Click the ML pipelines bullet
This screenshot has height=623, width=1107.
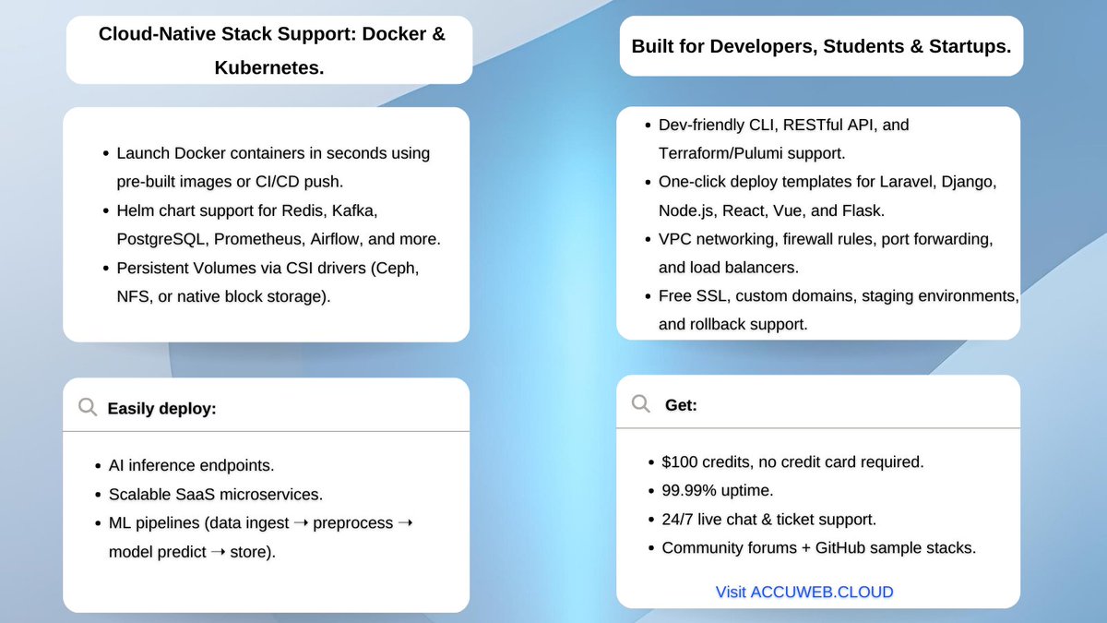pos(254,537)
